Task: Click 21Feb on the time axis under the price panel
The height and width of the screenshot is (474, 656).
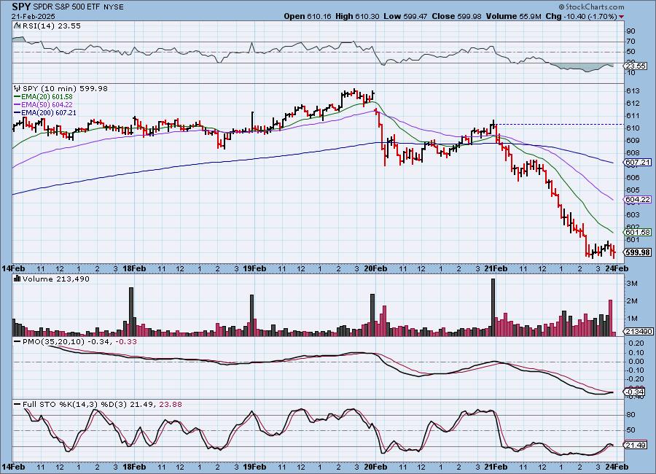Action: point(496,268)
